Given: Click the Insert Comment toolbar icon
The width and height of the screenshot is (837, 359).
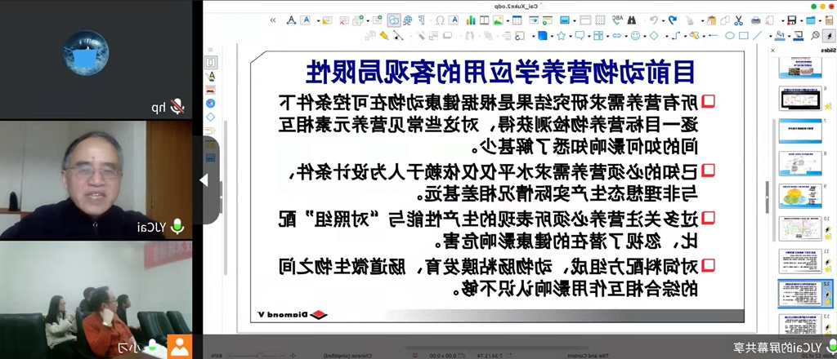Looking at the screenshot, I should (x=327, y=20).
